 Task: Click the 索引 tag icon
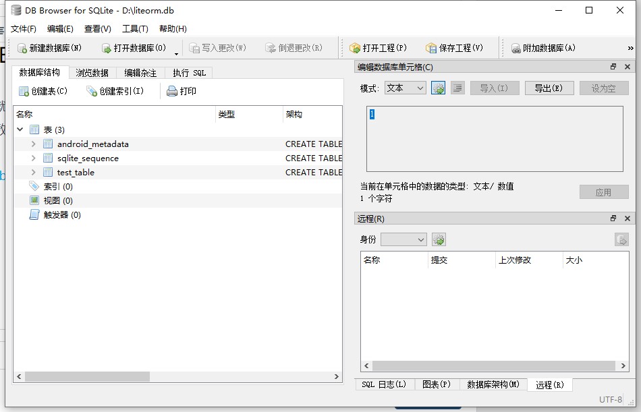tap(34, 186)
